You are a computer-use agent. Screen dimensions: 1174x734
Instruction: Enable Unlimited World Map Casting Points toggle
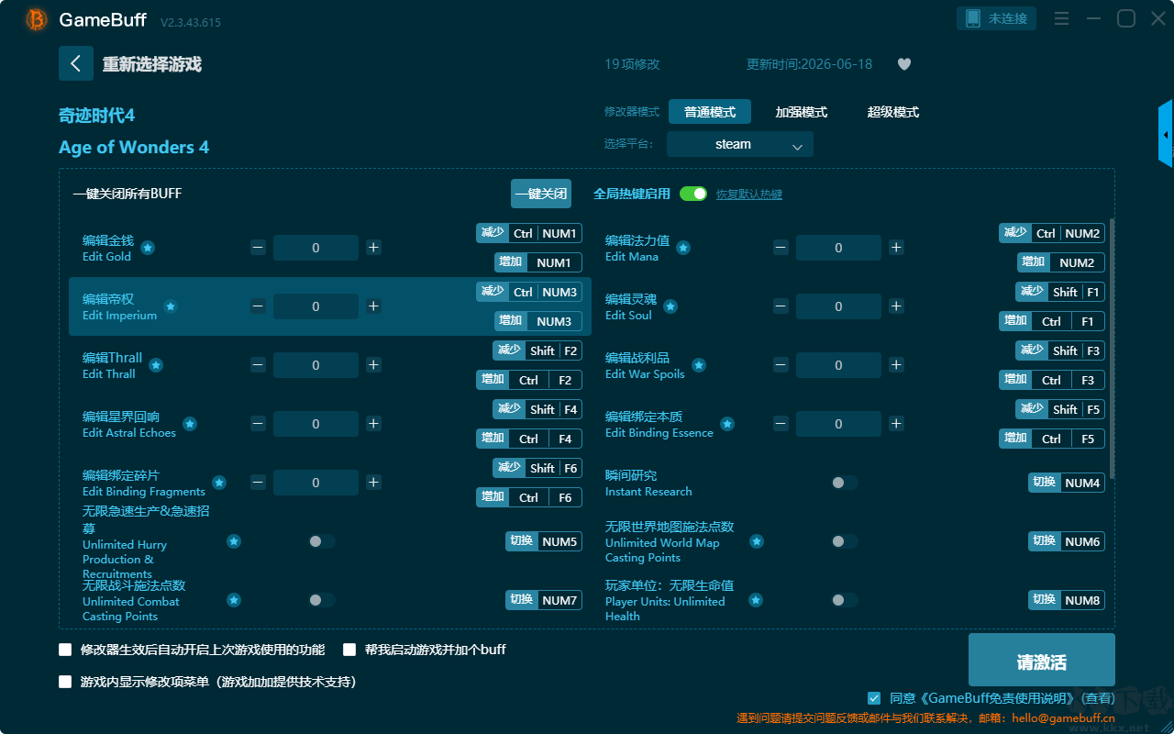(x=845, y=541)
